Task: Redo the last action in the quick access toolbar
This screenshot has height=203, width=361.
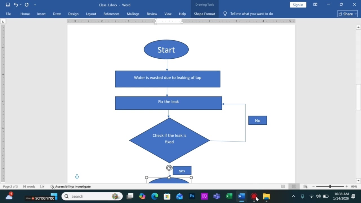Action: pyautogui.click(x=27, y=5)
